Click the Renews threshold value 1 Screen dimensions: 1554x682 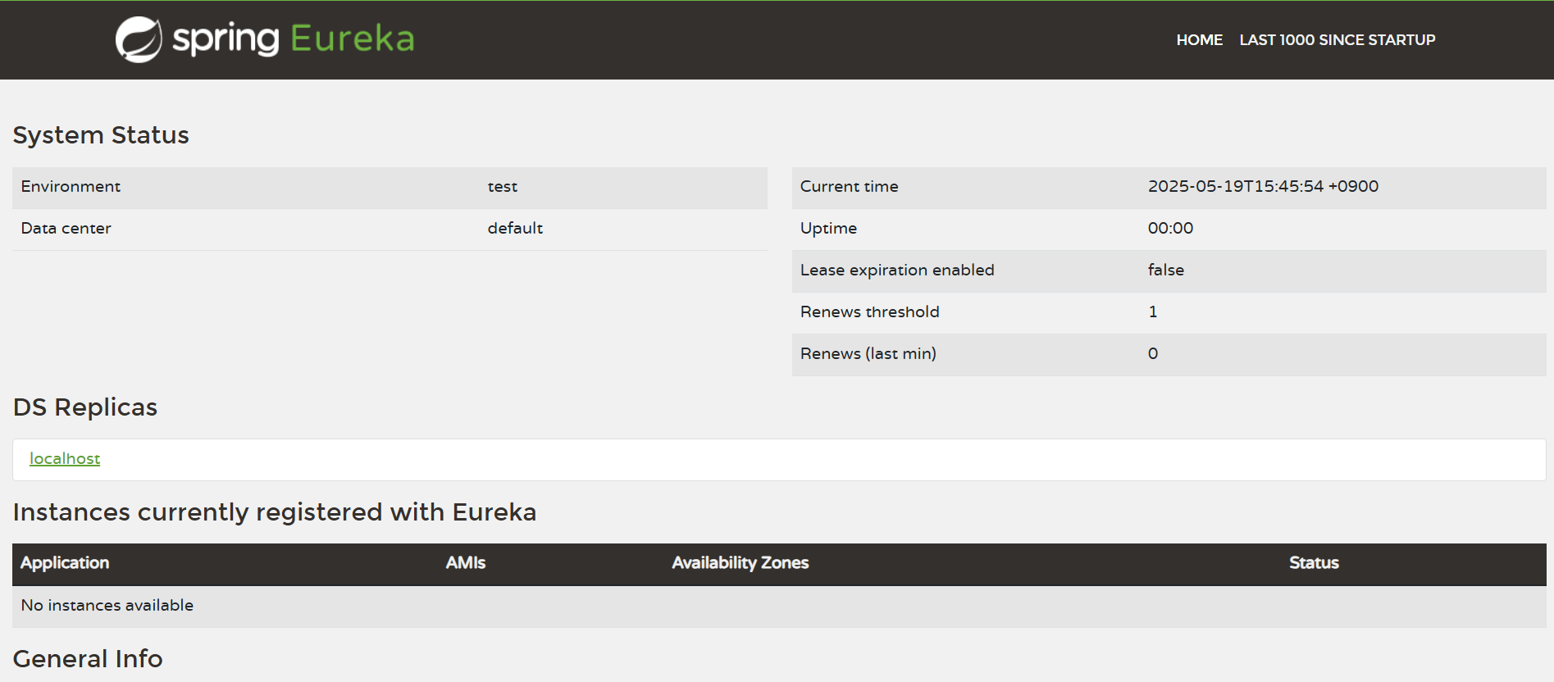tap(1152, 311)
